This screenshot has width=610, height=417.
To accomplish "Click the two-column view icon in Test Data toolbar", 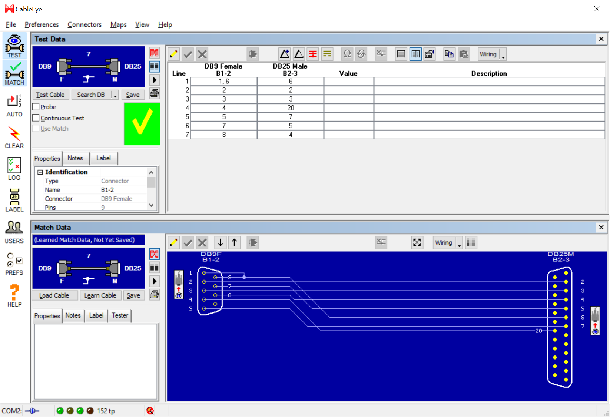I will [415, 54].
